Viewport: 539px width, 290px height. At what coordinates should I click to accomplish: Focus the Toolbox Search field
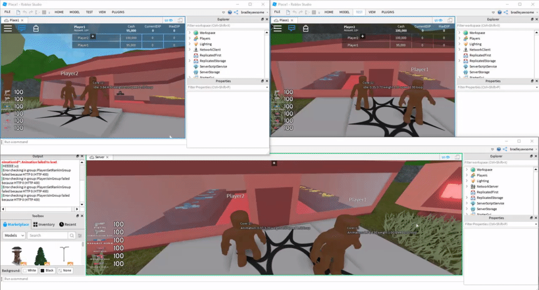48,236
